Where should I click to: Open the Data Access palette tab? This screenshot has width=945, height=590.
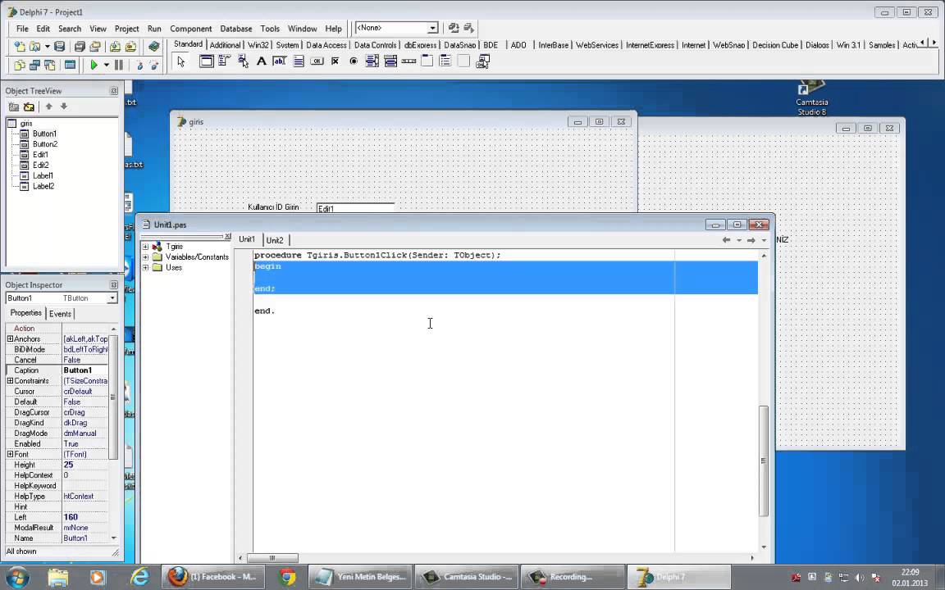(326, 45)
